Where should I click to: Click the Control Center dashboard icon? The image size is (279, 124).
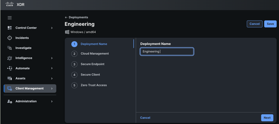[10, 28]
